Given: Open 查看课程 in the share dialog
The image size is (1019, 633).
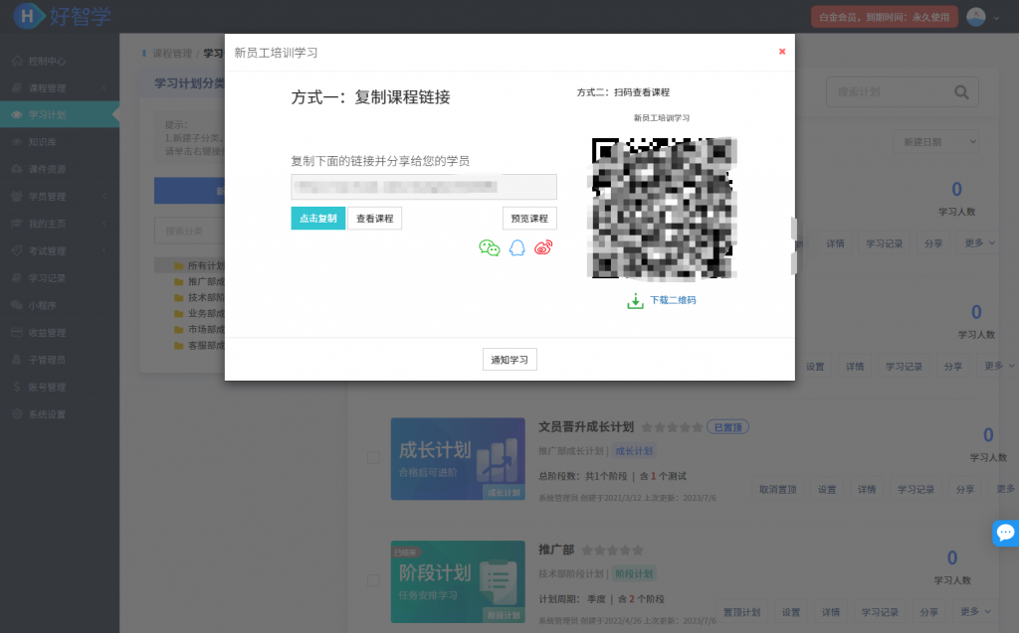Looking at the screenshot, I should (374, 219).
